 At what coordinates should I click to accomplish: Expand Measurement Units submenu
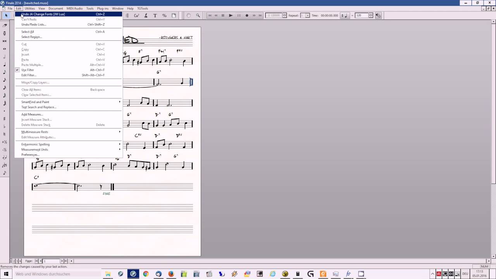pyautogui.click(x=68, y=150)
